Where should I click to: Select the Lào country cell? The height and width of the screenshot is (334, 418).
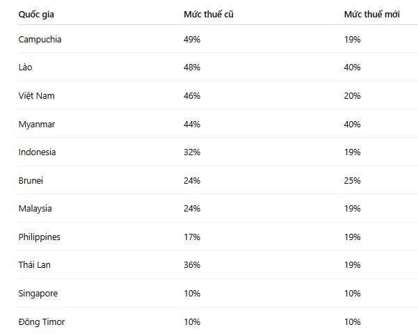[x=25, y=67]
